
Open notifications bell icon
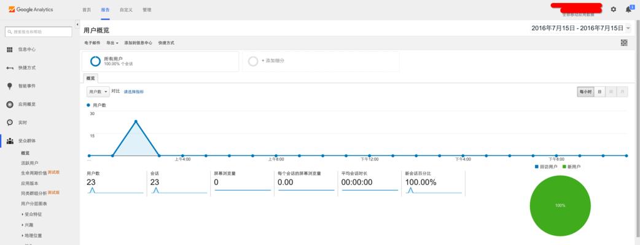[x=628, y=9]
